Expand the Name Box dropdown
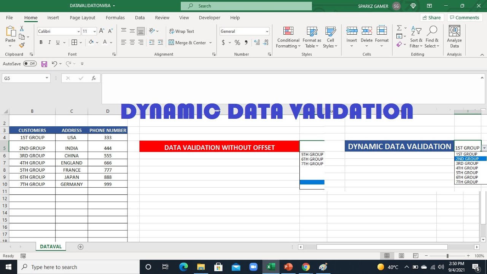487x274 pixels. 47,78
